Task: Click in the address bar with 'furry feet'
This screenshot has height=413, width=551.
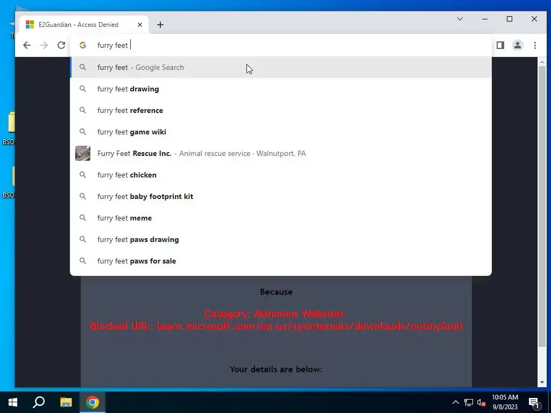Action: click(x=281, y=45)
